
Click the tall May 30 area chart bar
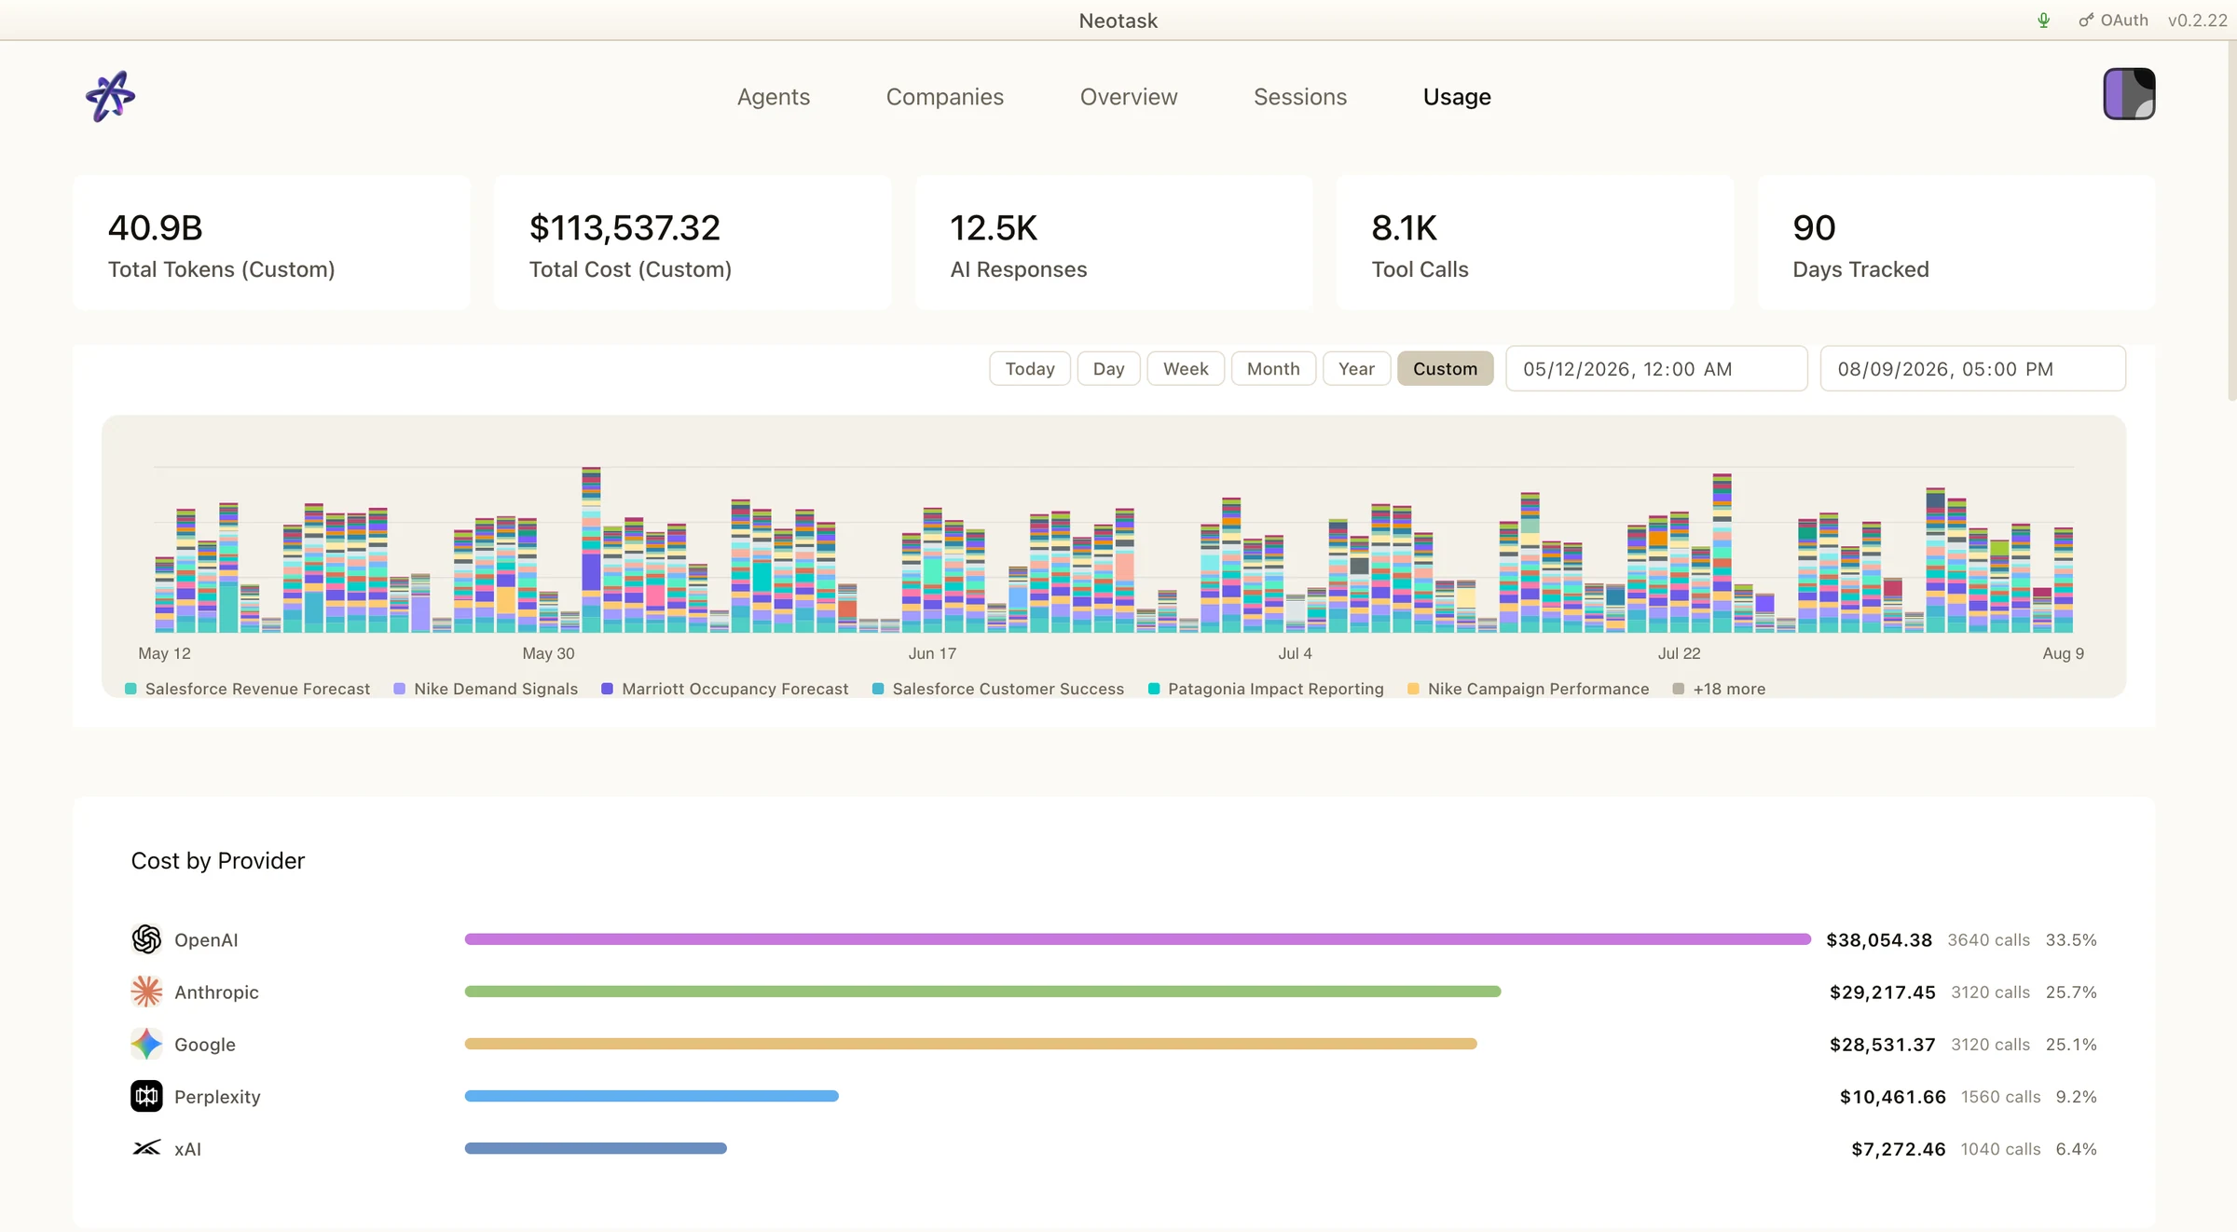pos(591,550)
